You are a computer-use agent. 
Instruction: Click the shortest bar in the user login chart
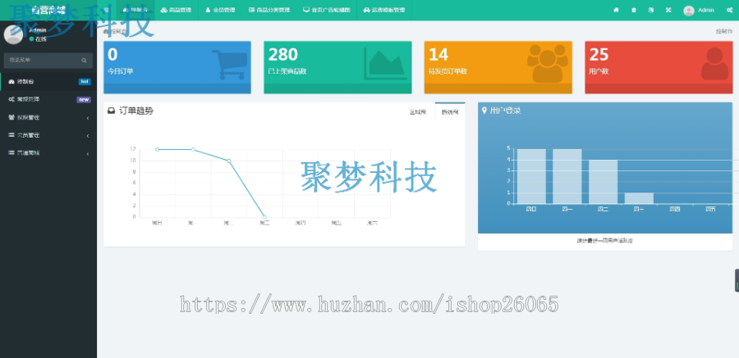(639, 198)
